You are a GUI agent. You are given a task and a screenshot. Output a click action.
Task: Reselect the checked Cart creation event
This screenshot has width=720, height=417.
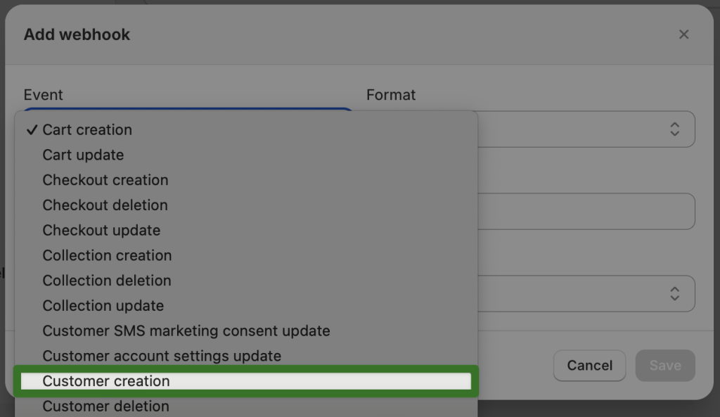pos(88,129)
